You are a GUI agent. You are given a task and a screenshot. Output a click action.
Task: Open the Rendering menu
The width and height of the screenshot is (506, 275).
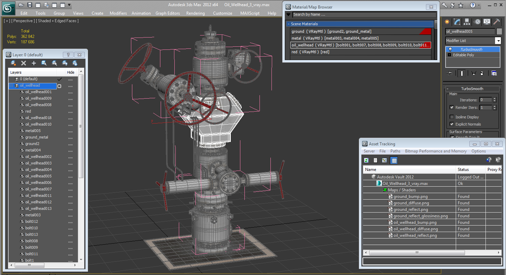click(196, 13)
